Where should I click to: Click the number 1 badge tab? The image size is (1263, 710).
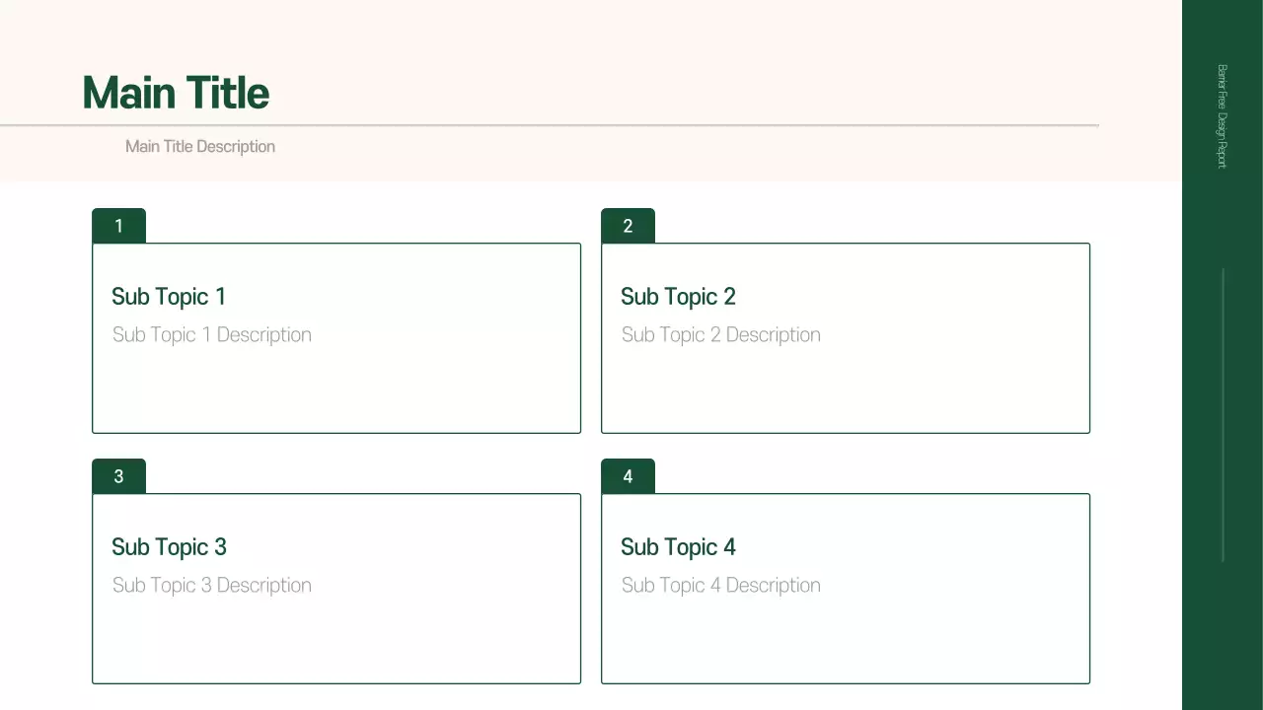(118, 226)
